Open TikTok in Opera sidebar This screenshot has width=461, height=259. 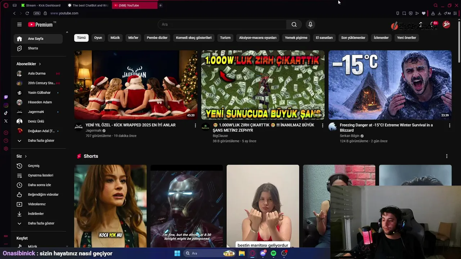click(x=6, y=113)
